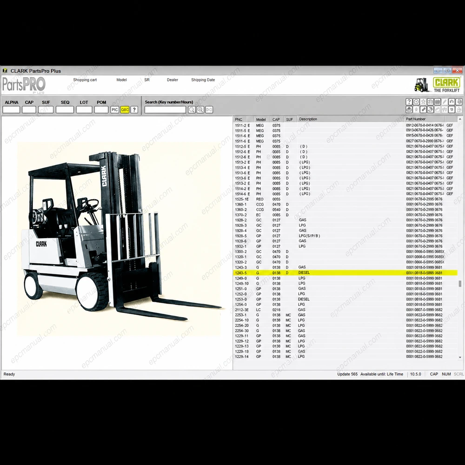Select row 1300-2 GC
Screen dimensions: 465x465
[345, 252]
